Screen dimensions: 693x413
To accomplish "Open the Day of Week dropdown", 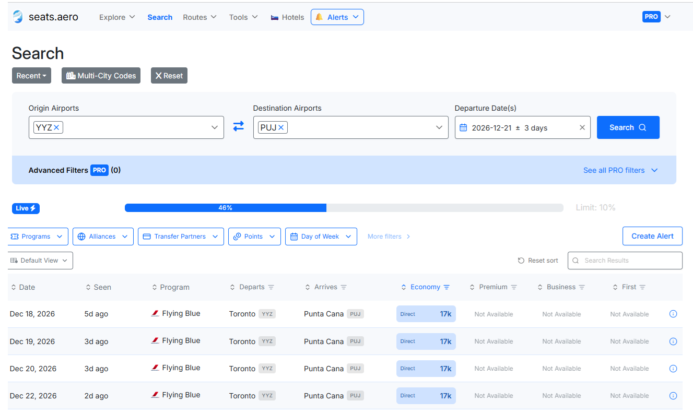I will [321, 237].
